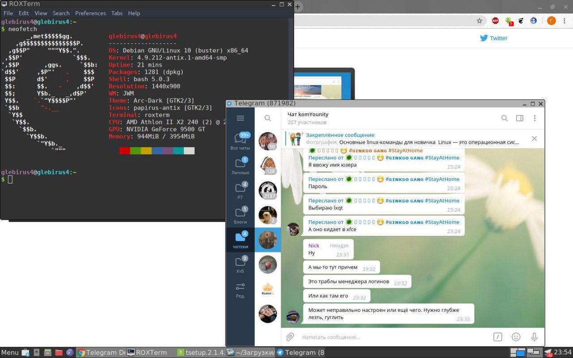
Task: Switch to the 'tsetup.2.1.4' taskbar window
Action: pyautogui.click(x=201, y=353)
